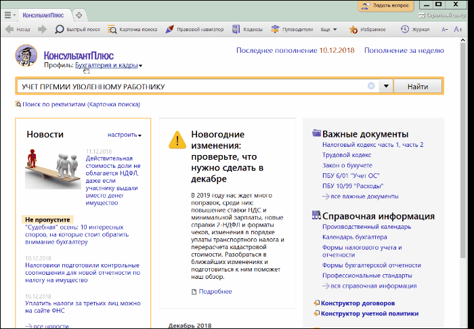The height and width of the screenshot is (329, 474).
Task: Open Избранное favorites
Action: (x=367, y=29)
